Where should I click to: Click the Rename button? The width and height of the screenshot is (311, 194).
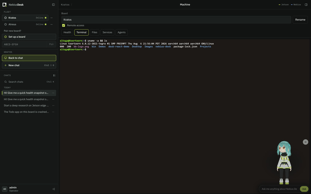pos(300,20)
